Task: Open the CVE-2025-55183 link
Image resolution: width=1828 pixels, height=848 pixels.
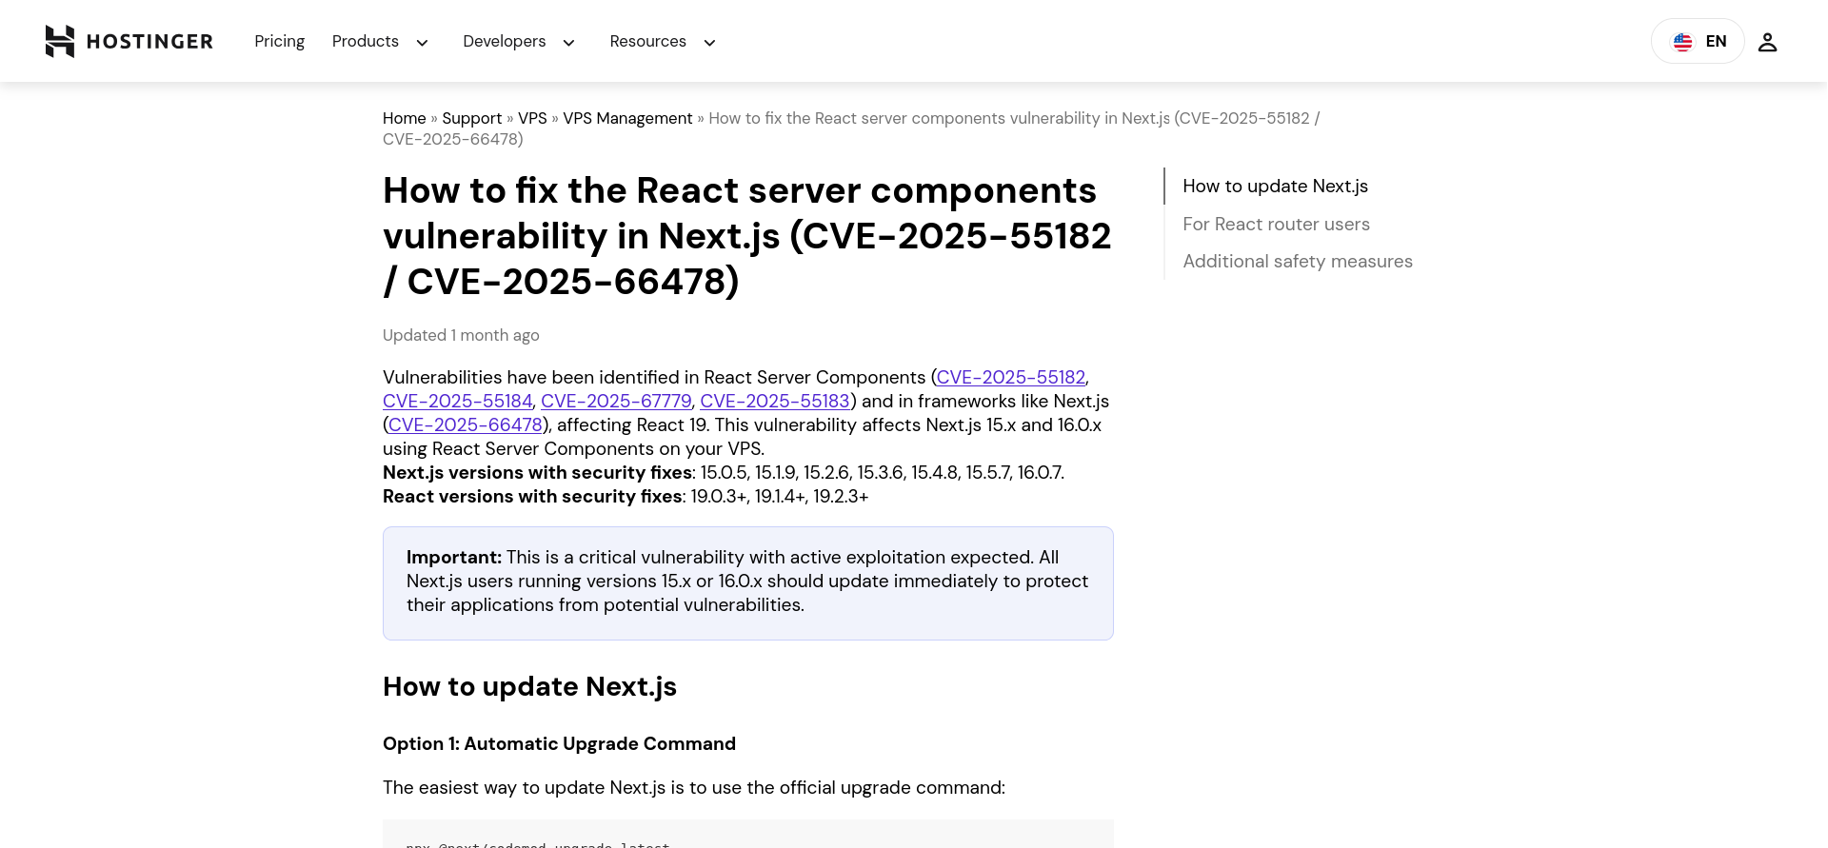Action: coord(775,401)
